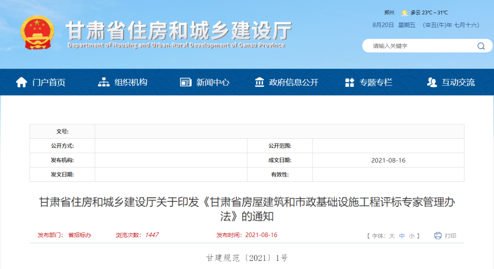Click the 成文日期 value 2021-08-16
Image resolution: width=494 pixels, height=269 pixels.
(x=388, y=160)
